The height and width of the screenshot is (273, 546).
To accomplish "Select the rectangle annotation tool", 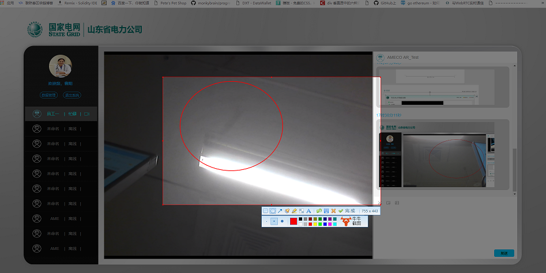I will 265,211.
